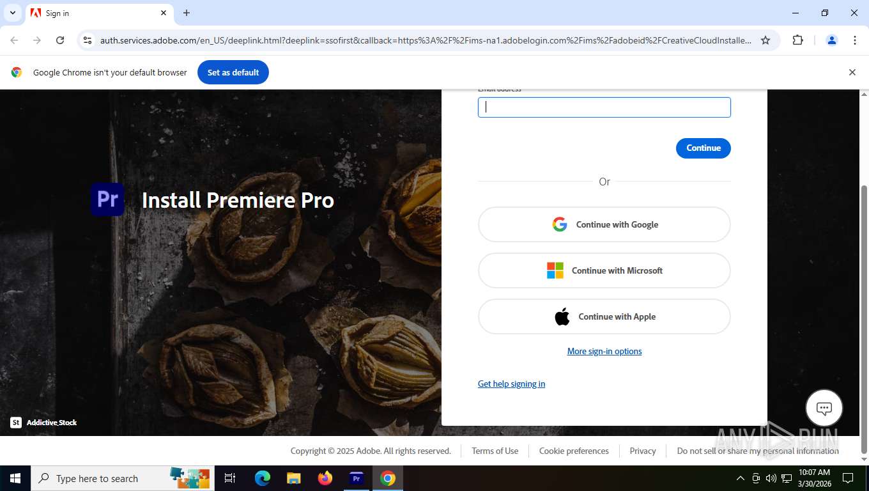Click the Premiere Pro logo icon
869x491 pixels.
107,199
